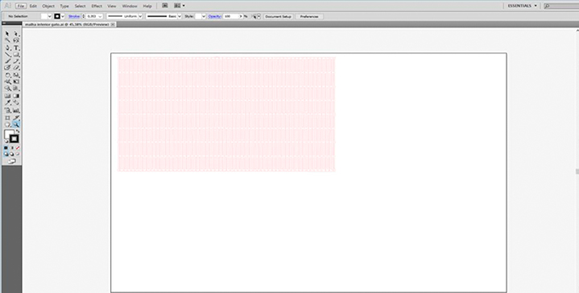This screenshot has height=293, width=579.
Task: Enable Draw Normal mode
Action: (x=6, y=155)
